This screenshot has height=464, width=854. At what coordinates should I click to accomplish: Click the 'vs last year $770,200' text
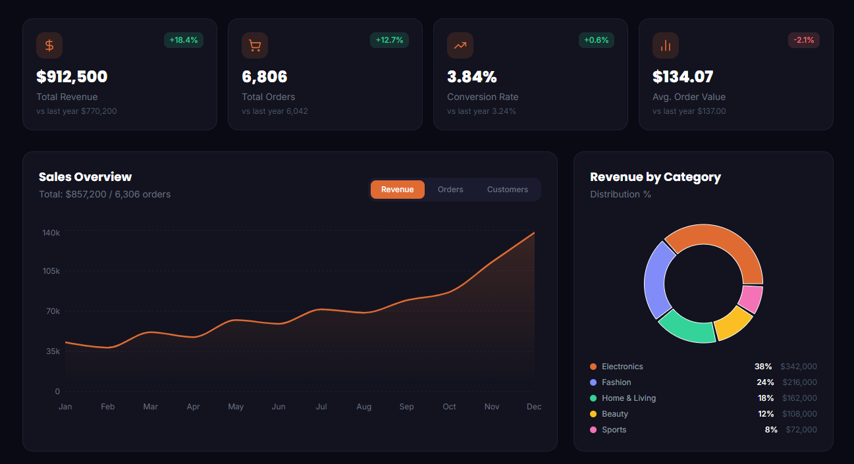pyautogui.click(x=76, y=111)
